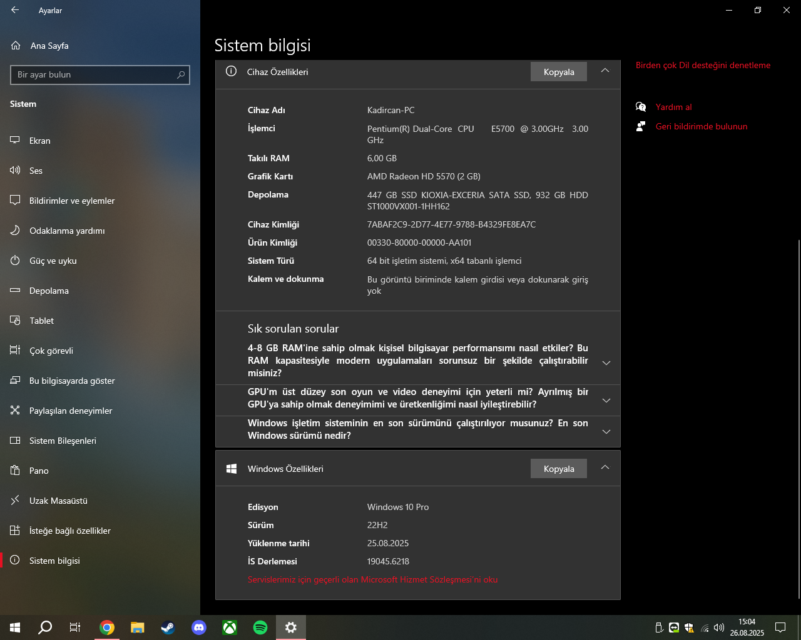Open the Windows Start menu

coord(15,627)
